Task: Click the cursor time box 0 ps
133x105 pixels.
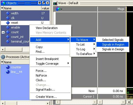Action: (x=130, y=97)
